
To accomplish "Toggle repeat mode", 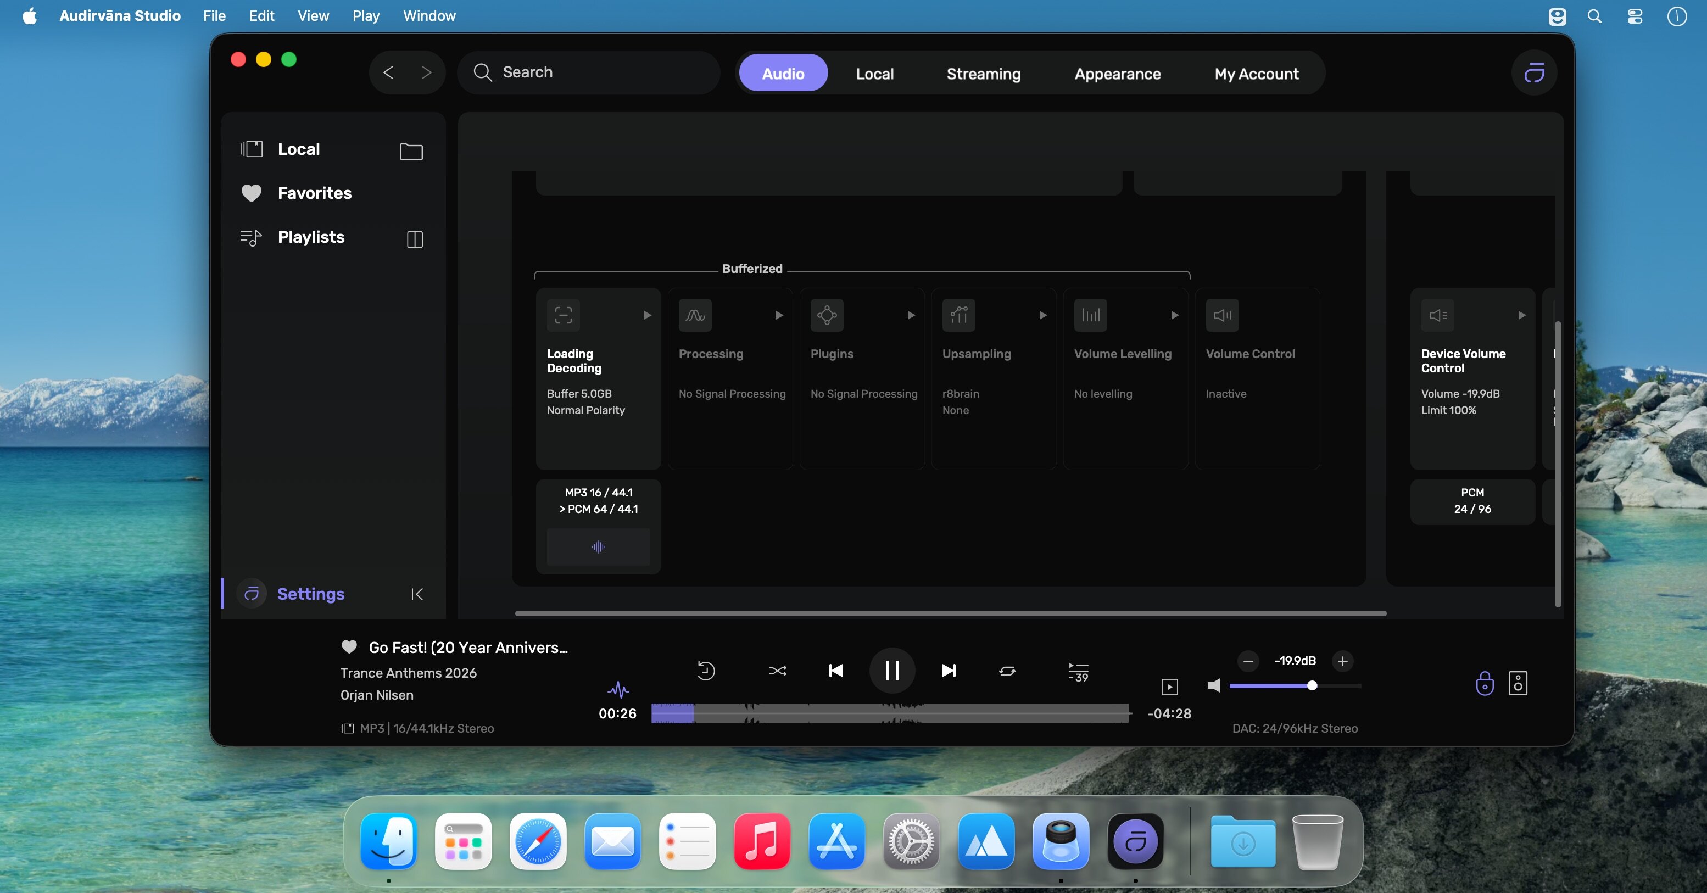I will point(1007,671).
